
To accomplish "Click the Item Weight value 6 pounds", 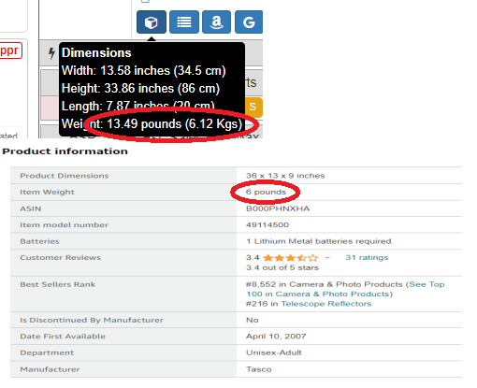I will 266,192.
